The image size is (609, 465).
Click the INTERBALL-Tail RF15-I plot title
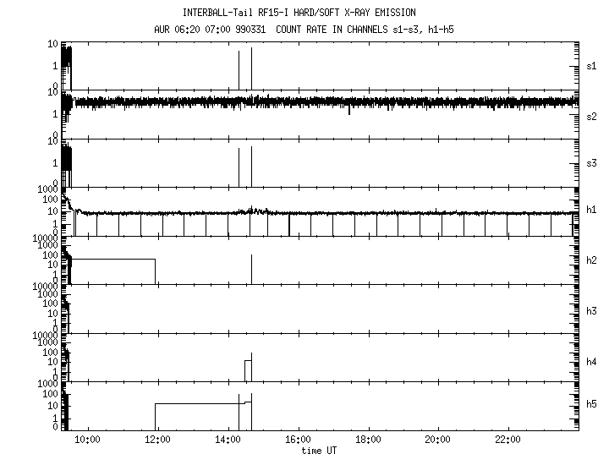click(299, 13)
